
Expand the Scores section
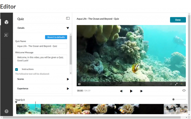pos(68,79)
